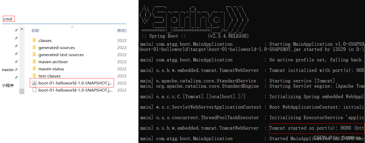Click the Starting MainApplication log line

253,44
